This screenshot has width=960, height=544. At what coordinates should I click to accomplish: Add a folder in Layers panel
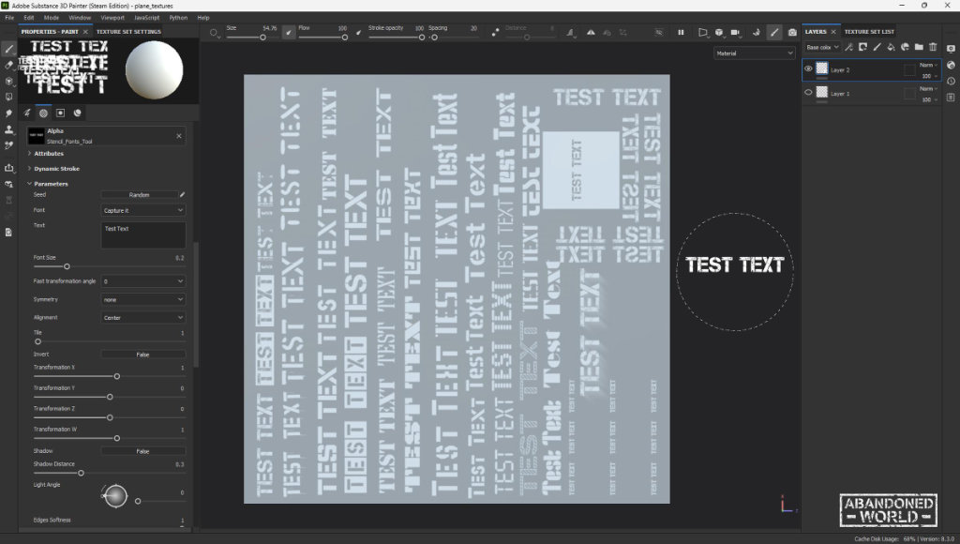point(919,47)
